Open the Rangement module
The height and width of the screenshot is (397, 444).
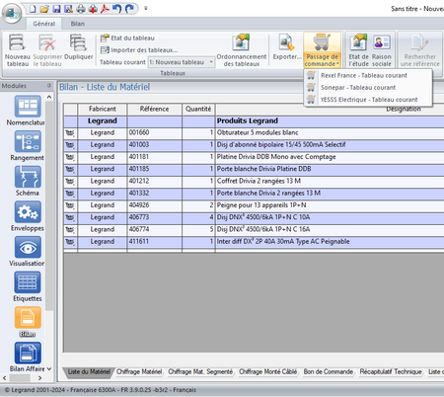coord(27,146)
